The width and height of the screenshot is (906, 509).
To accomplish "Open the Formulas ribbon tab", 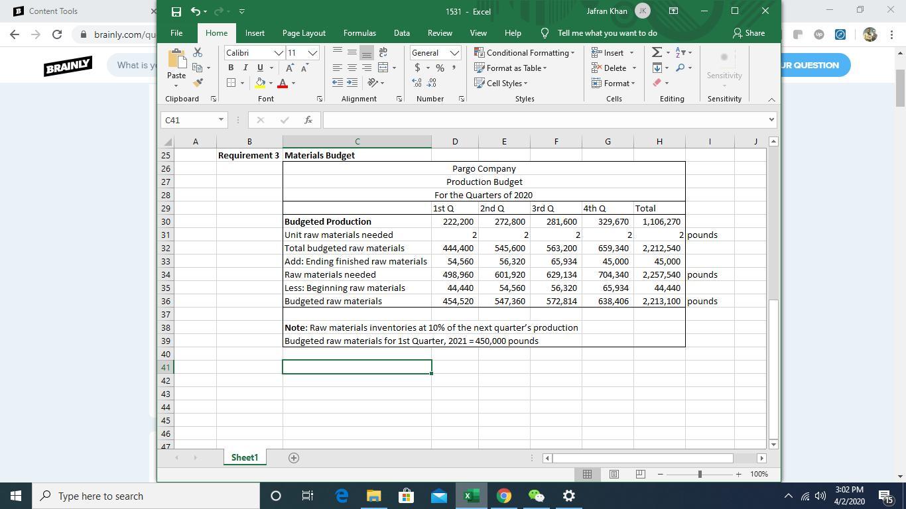I will click(x=359, y=33).
